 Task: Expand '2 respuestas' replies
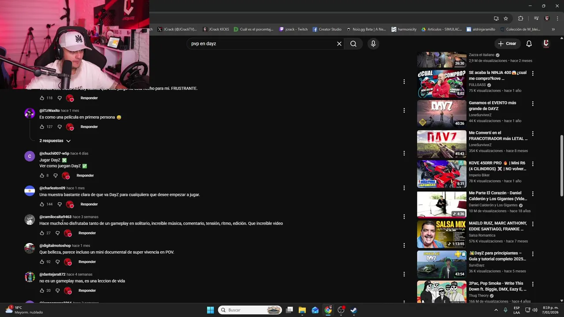tap(55, 141)
